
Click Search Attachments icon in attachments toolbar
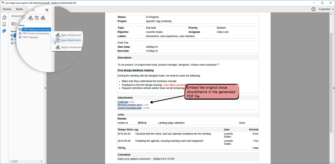pyautogui.click(x=43, y=18)
